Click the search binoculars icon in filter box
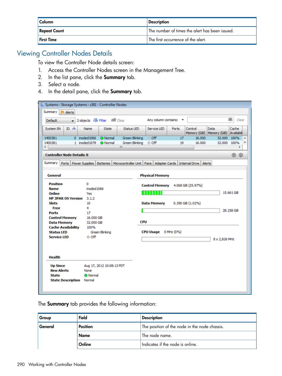Screen dimensions: 282x376 230,120
